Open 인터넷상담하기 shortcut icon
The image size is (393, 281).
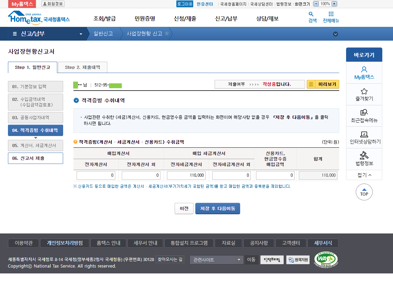(x=364, y=137)
